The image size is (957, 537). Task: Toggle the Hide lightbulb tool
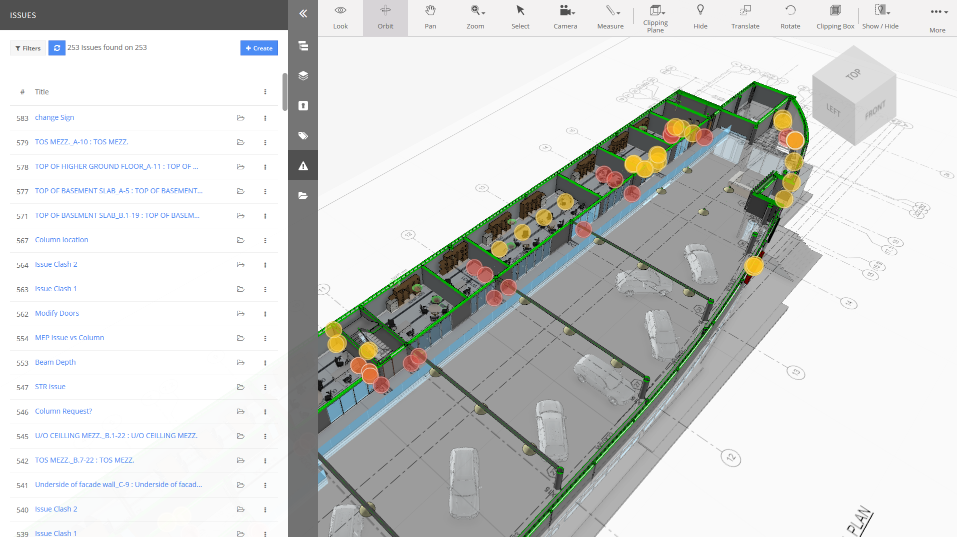click(x=700, y=18)
